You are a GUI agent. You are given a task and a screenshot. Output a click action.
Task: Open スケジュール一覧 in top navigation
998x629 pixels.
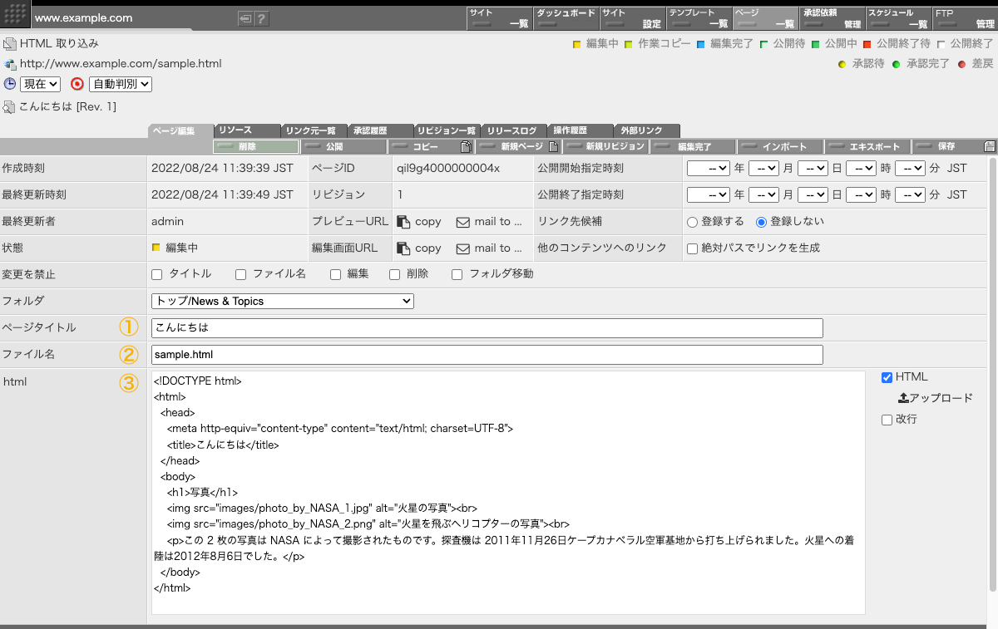tap(898, 18)
